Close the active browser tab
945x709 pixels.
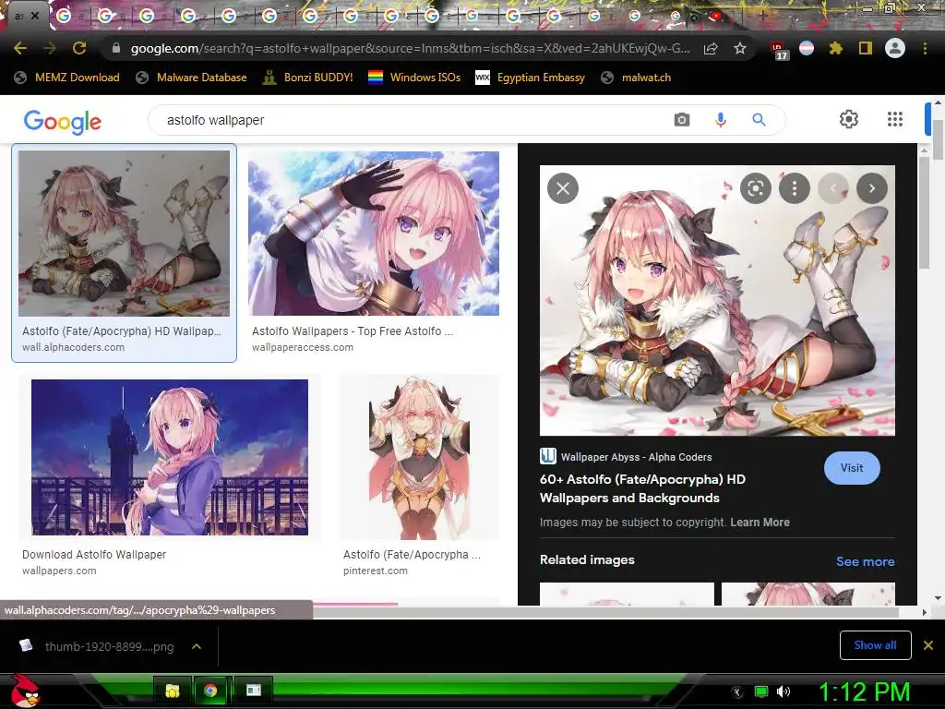35,16
